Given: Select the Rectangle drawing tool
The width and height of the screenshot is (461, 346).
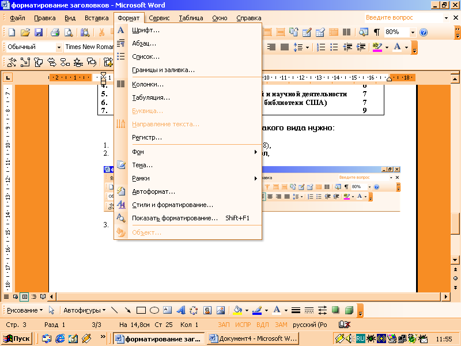Looking at the screenshot, I should (x=141, y=310).
